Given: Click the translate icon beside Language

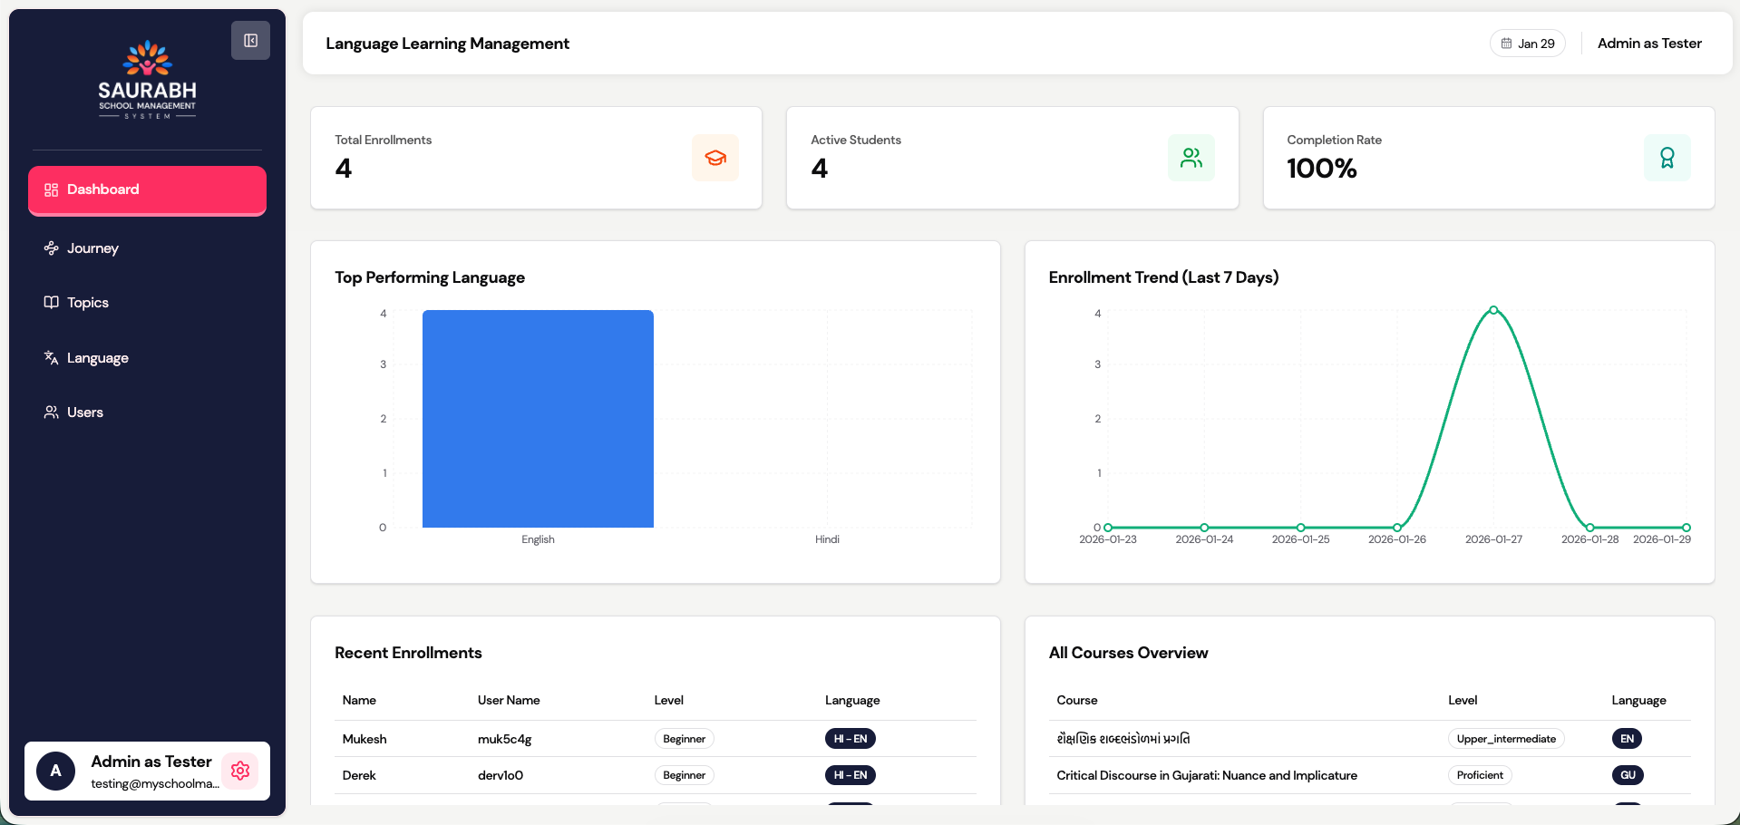Looking at the screenshot, I should point(52,357).
